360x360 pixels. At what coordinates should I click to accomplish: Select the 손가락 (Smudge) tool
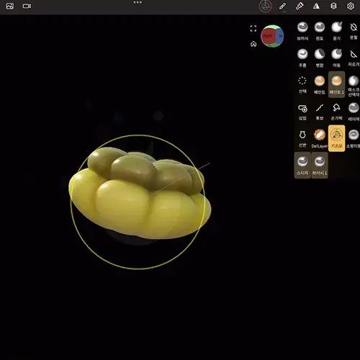(x=336, y=112)
